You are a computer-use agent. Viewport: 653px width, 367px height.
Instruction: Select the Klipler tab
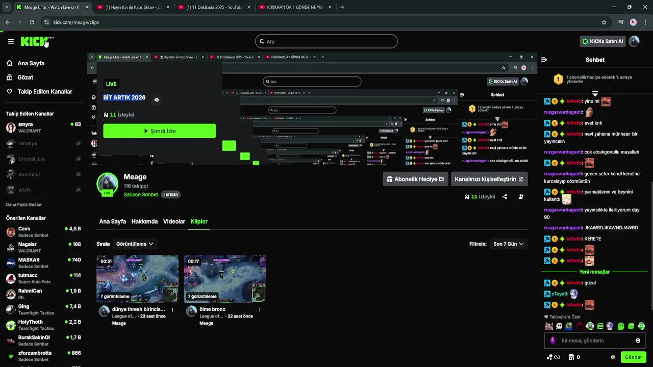[199, 222]
